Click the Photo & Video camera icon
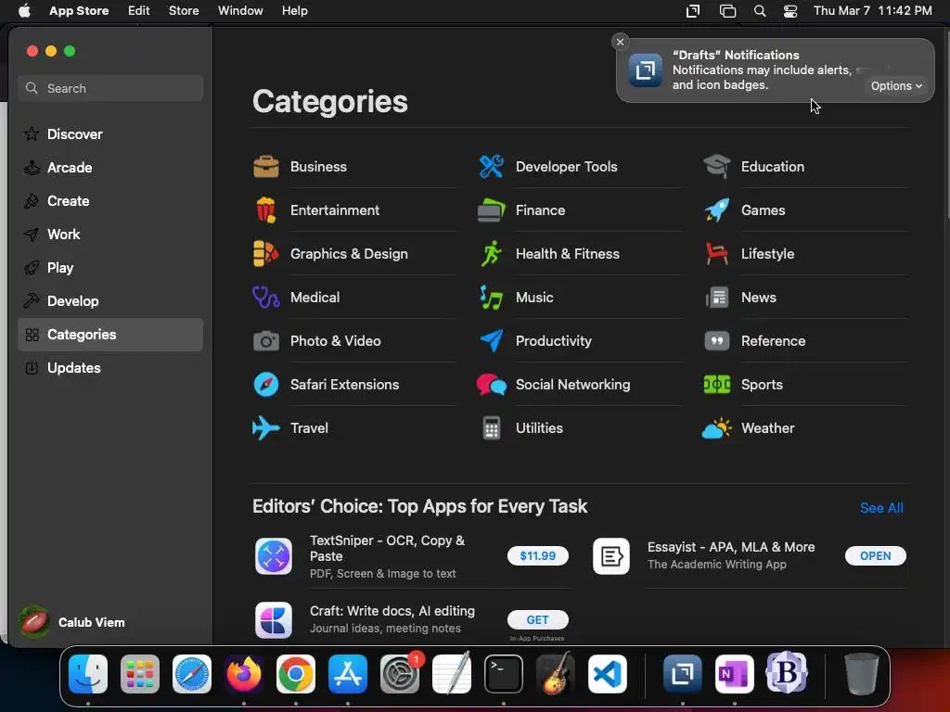 [266, 341]
